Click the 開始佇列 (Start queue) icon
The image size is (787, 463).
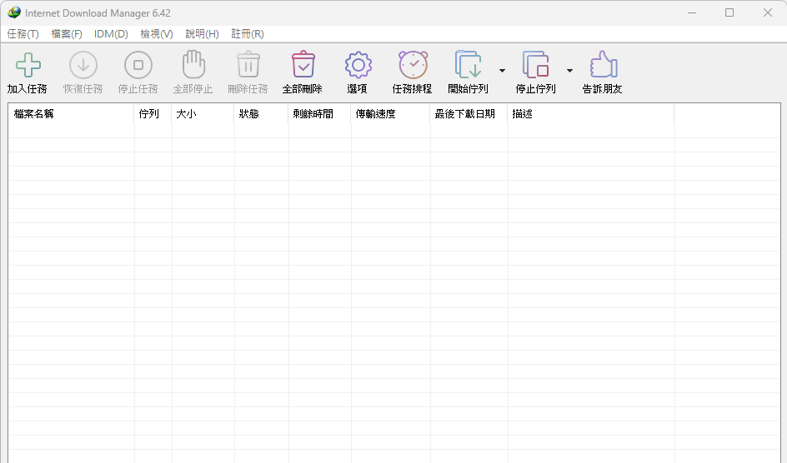tap(468, 65)
